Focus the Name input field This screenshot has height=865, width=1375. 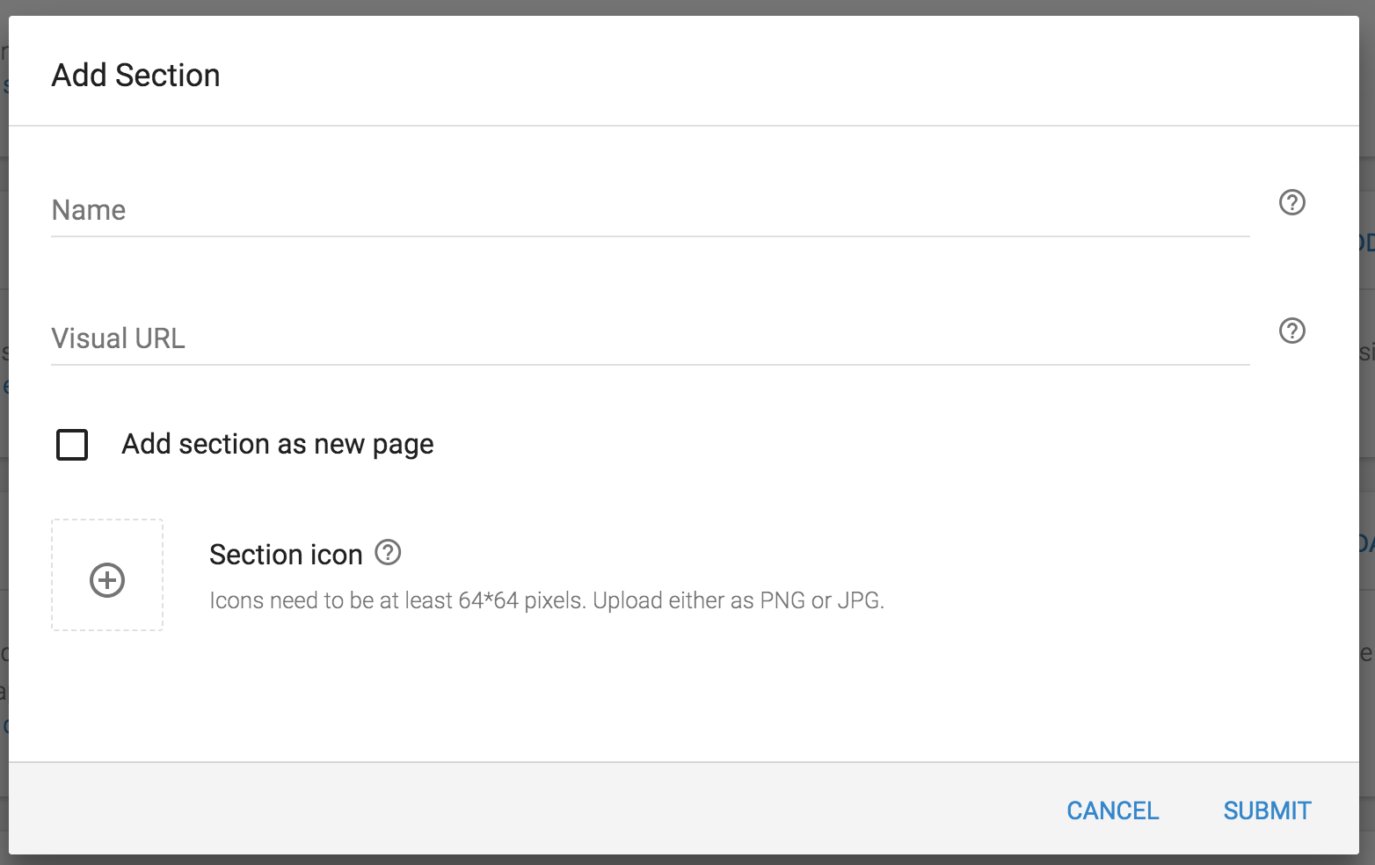pos(651,210)
